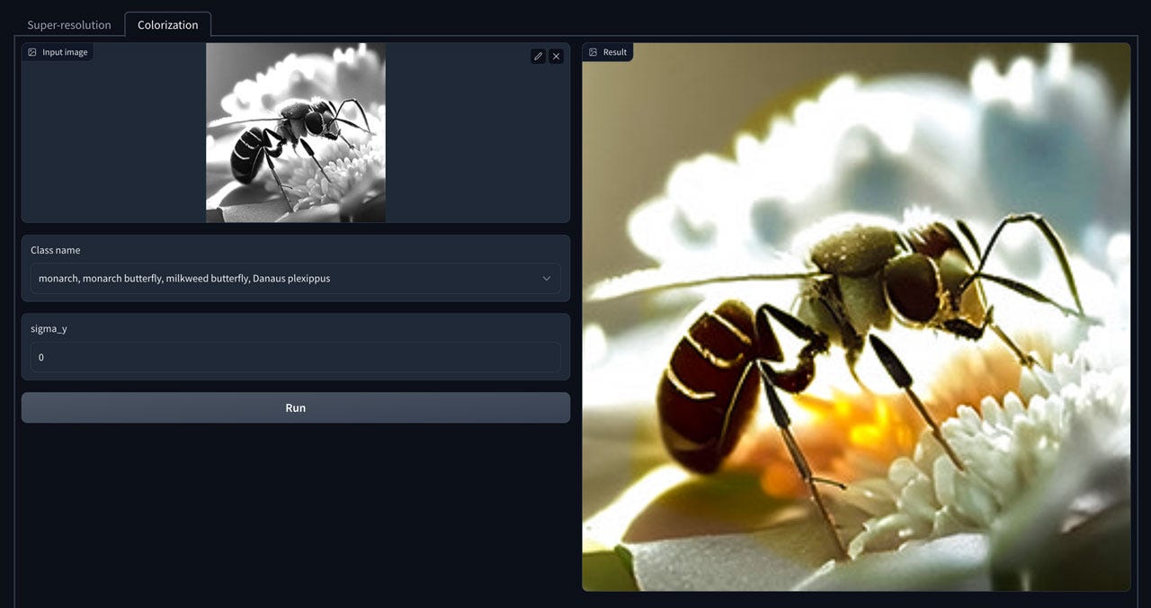This screenshot has height=608, width=1151.
Task: Click the sigma_y label text
Action: 49,328
